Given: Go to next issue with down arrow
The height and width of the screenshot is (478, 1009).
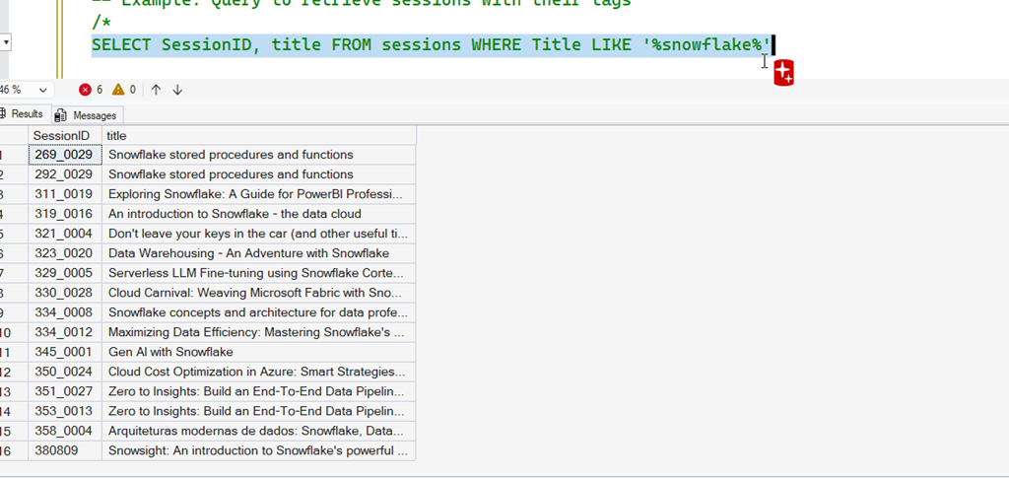Looking at the screenshot, I should (177, 90).
